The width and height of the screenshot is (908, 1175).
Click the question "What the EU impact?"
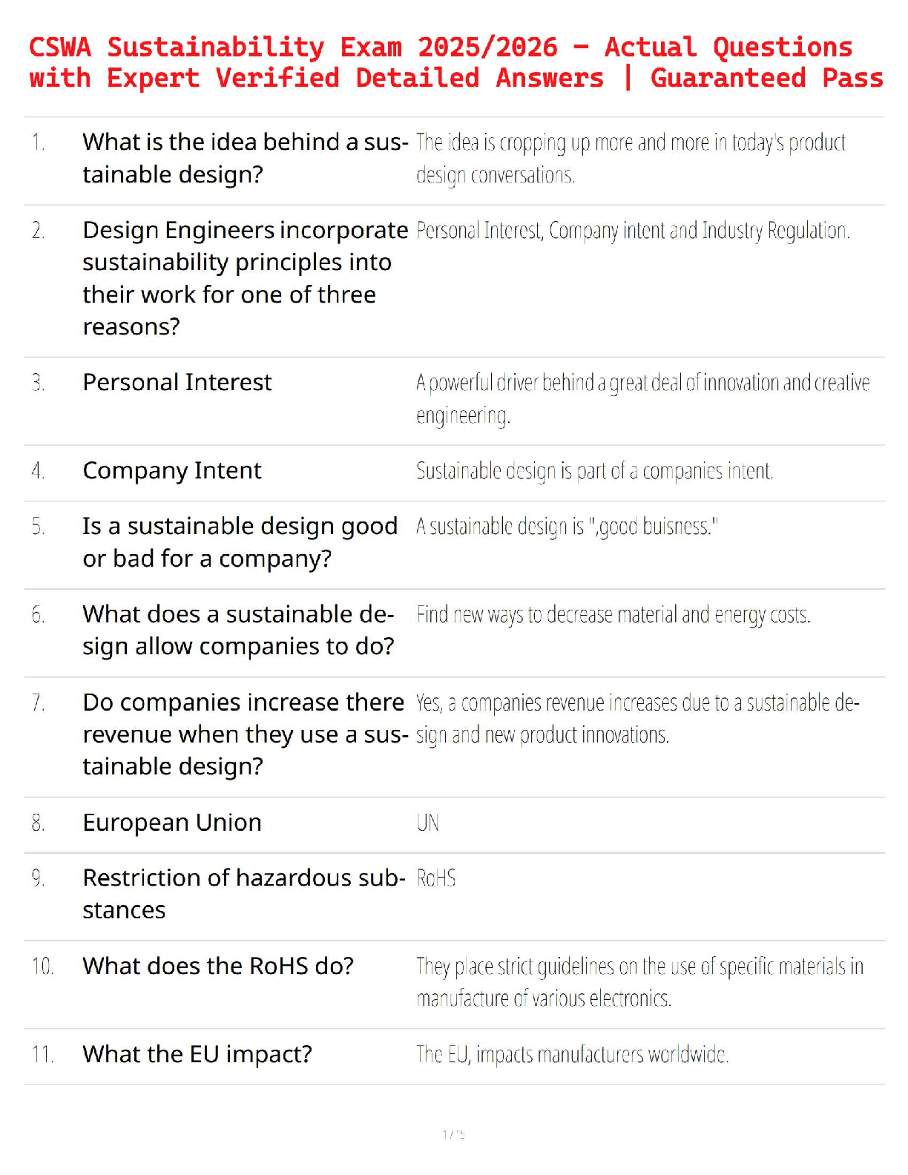pyautogui.click(x=197, y=1054)
